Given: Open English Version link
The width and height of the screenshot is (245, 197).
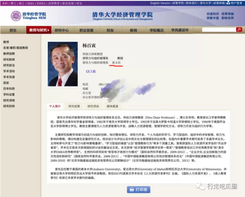Looking at the screenshot, I should (x=160, y=3).
